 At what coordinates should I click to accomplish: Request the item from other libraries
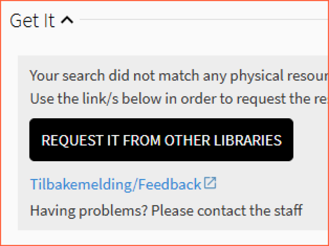coord(161,140)
